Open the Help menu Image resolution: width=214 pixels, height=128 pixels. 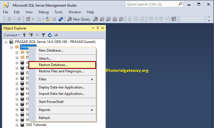point(90,12)
